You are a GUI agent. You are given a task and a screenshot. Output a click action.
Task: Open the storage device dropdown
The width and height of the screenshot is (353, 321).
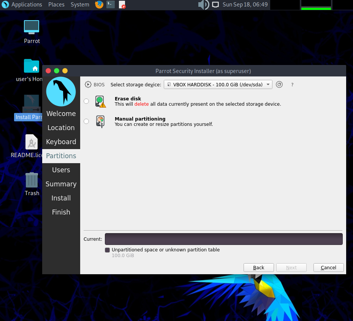coord(268,84)
